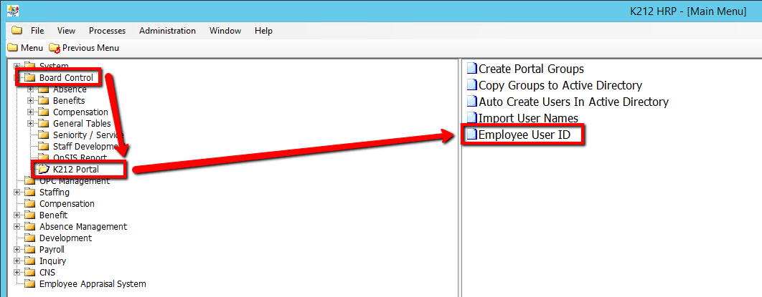
Task: Expand the Inquiry tree node
Action: click(17, 261)
